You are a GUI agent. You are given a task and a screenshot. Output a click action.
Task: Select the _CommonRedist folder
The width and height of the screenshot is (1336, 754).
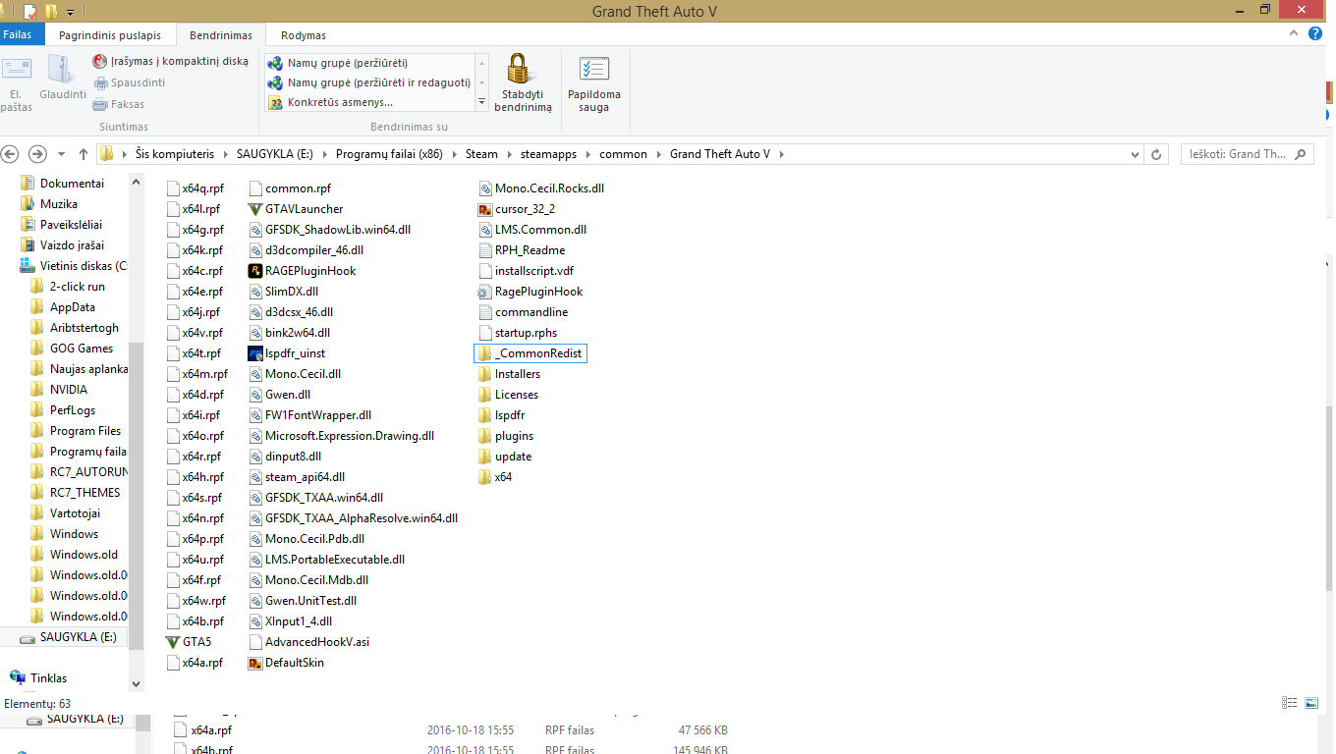[x=530, y=353]
